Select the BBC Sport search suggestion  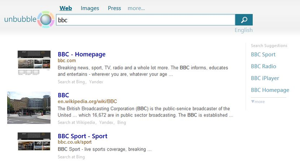(x=263, y=55)
